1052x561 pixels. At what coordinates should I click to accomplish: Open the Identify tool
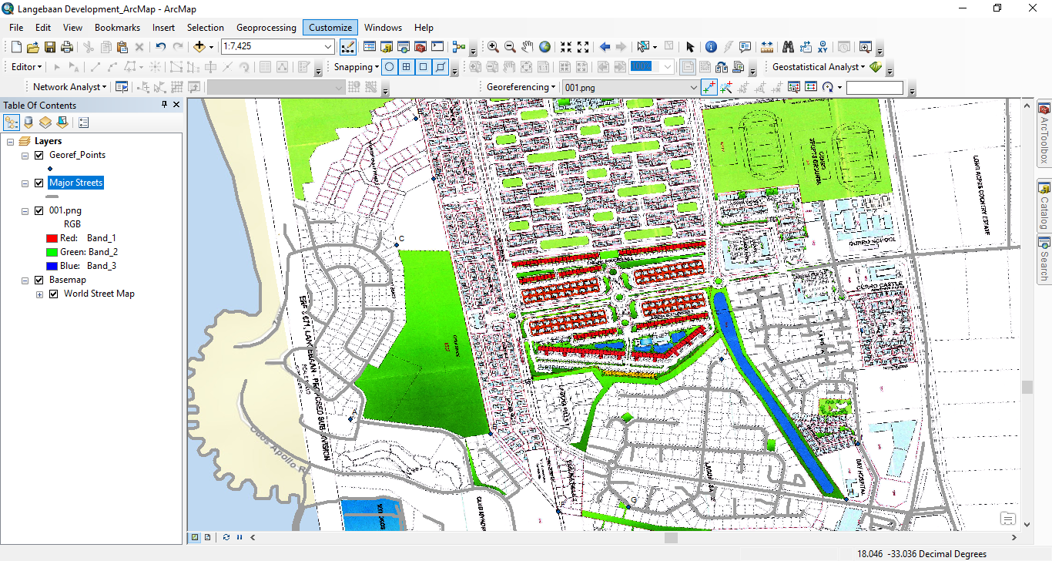[x=710, y=46]
